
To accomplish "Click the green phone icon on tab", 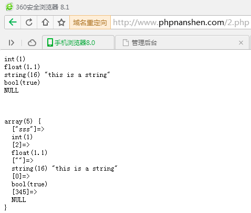I will pyautogui.click(x=50, y=42).
